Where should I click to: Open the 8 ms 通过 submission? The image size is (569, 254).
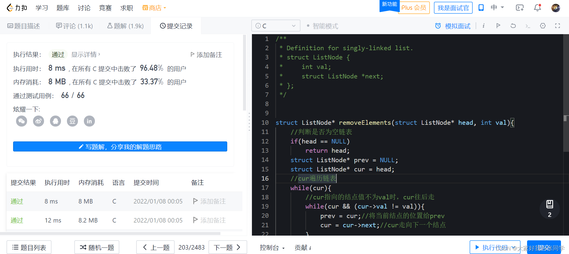[17, 201]
